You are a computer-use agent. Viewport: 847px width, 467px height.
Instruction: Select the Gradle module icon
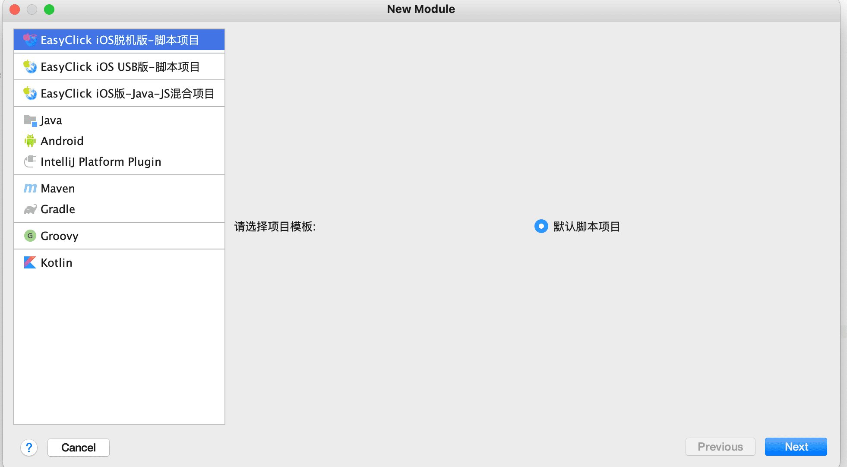pyautogui.click(x=29, y=208)
